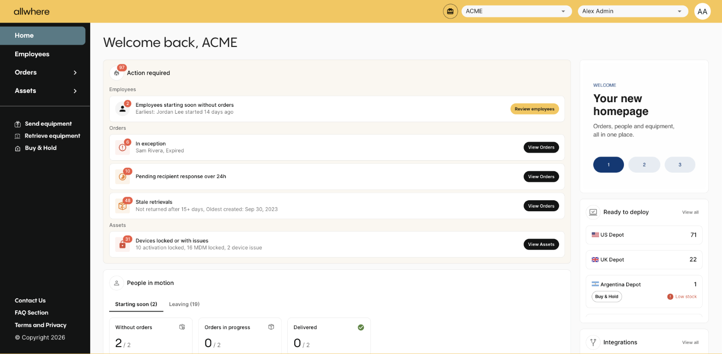Click the Buy & Hold sidebar icon
722x354 pixels.
click(18, 148)
